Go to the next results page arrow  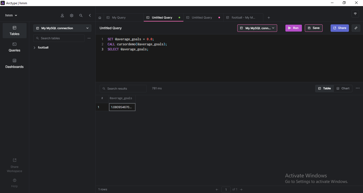[241, 190]
